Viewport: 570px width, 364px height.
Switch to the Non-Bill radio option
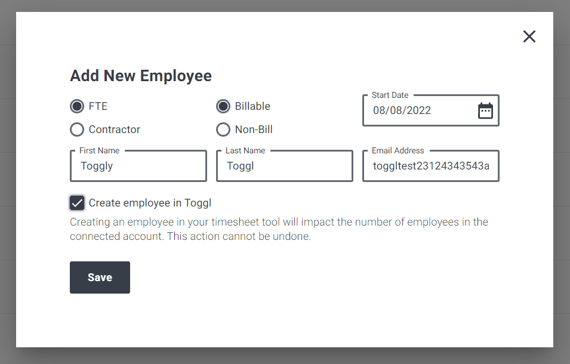tap(223, 129)
